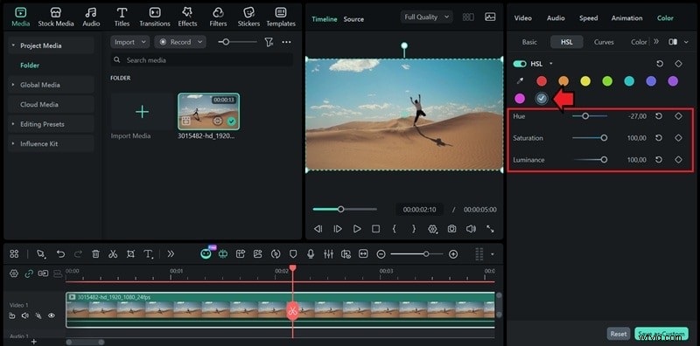Image resolution: width=700 pixels, height=346 pixels.
Task: Open the Stock Media tab
Action: [56, 17]
